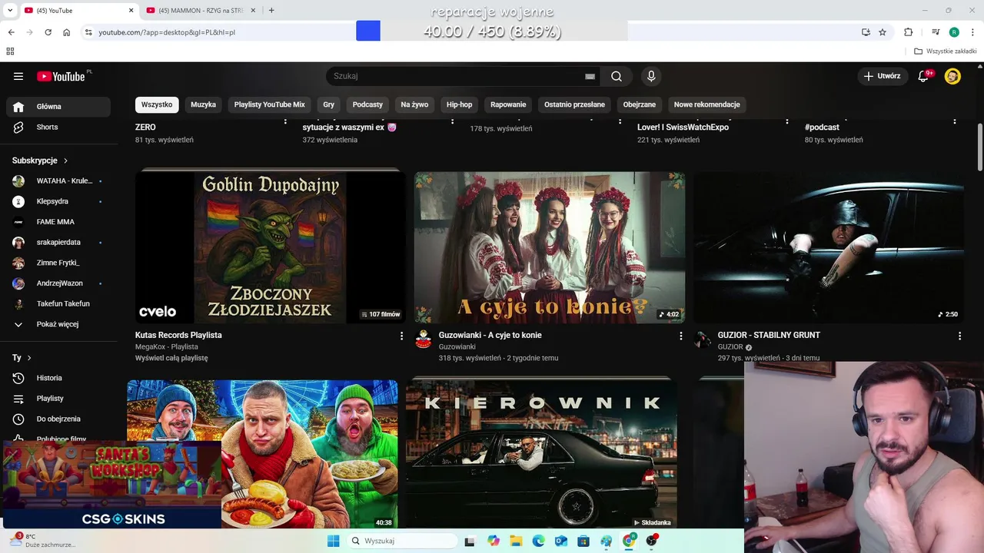Switch to 'MAMMON - RZYG' browser tab

click(200, 11)
